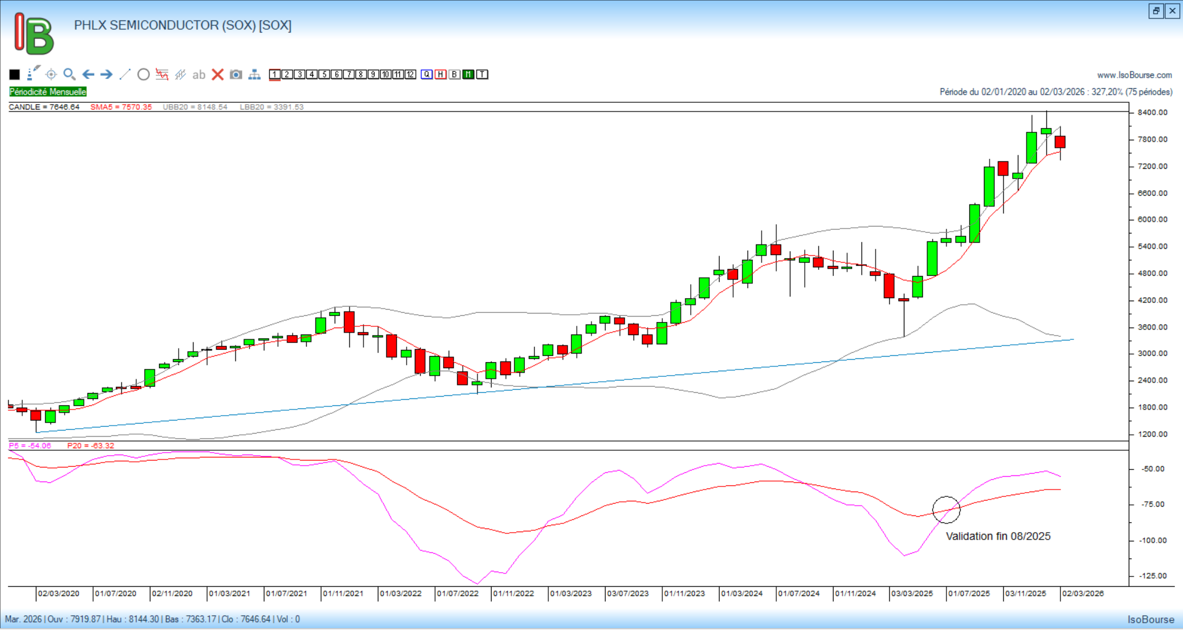The height and width of the screenshot is (630, 1183).
Task: Navigate back with the left arrow
Action: (88, 75)
